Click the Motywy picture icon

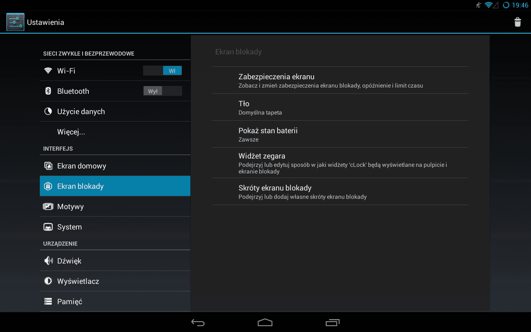(48, 206)
